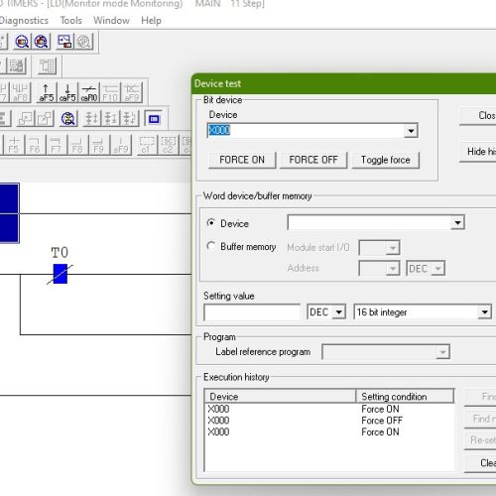Click the Close button in Device test
496x496 pixels.
coord(478,116)
